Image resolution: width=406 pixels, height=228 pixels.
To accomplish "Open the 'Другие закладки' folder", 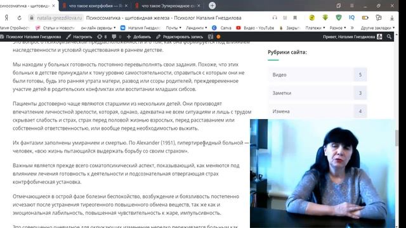I will pyautogui.click(x=377, y=28).
